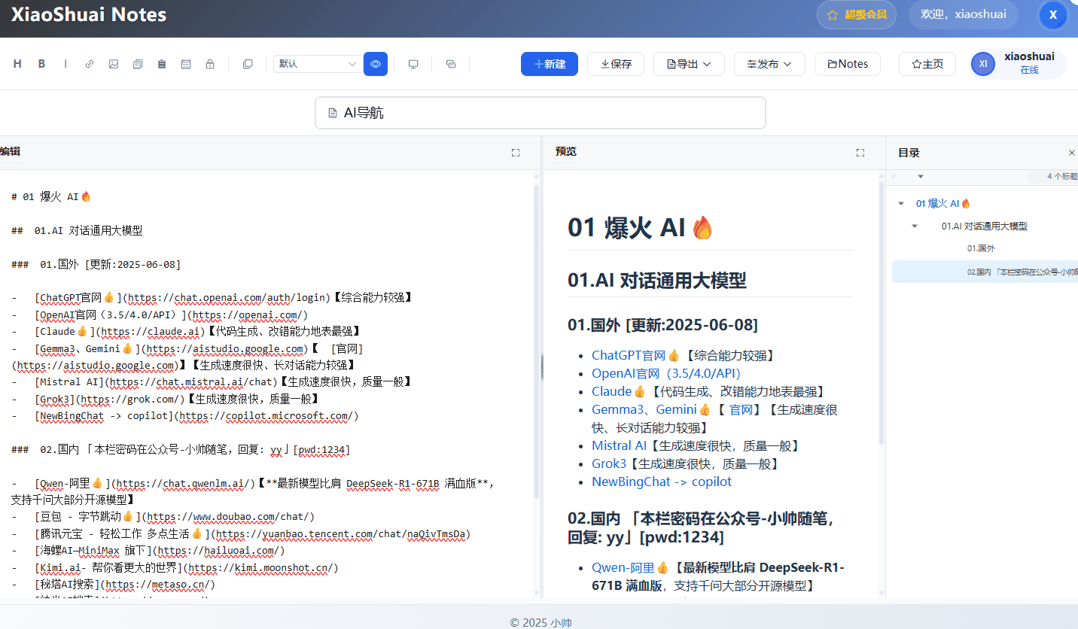Viewport: 1078px width, 629px height.
Task: Save the note with 保存
Action: tap(616, 64)
